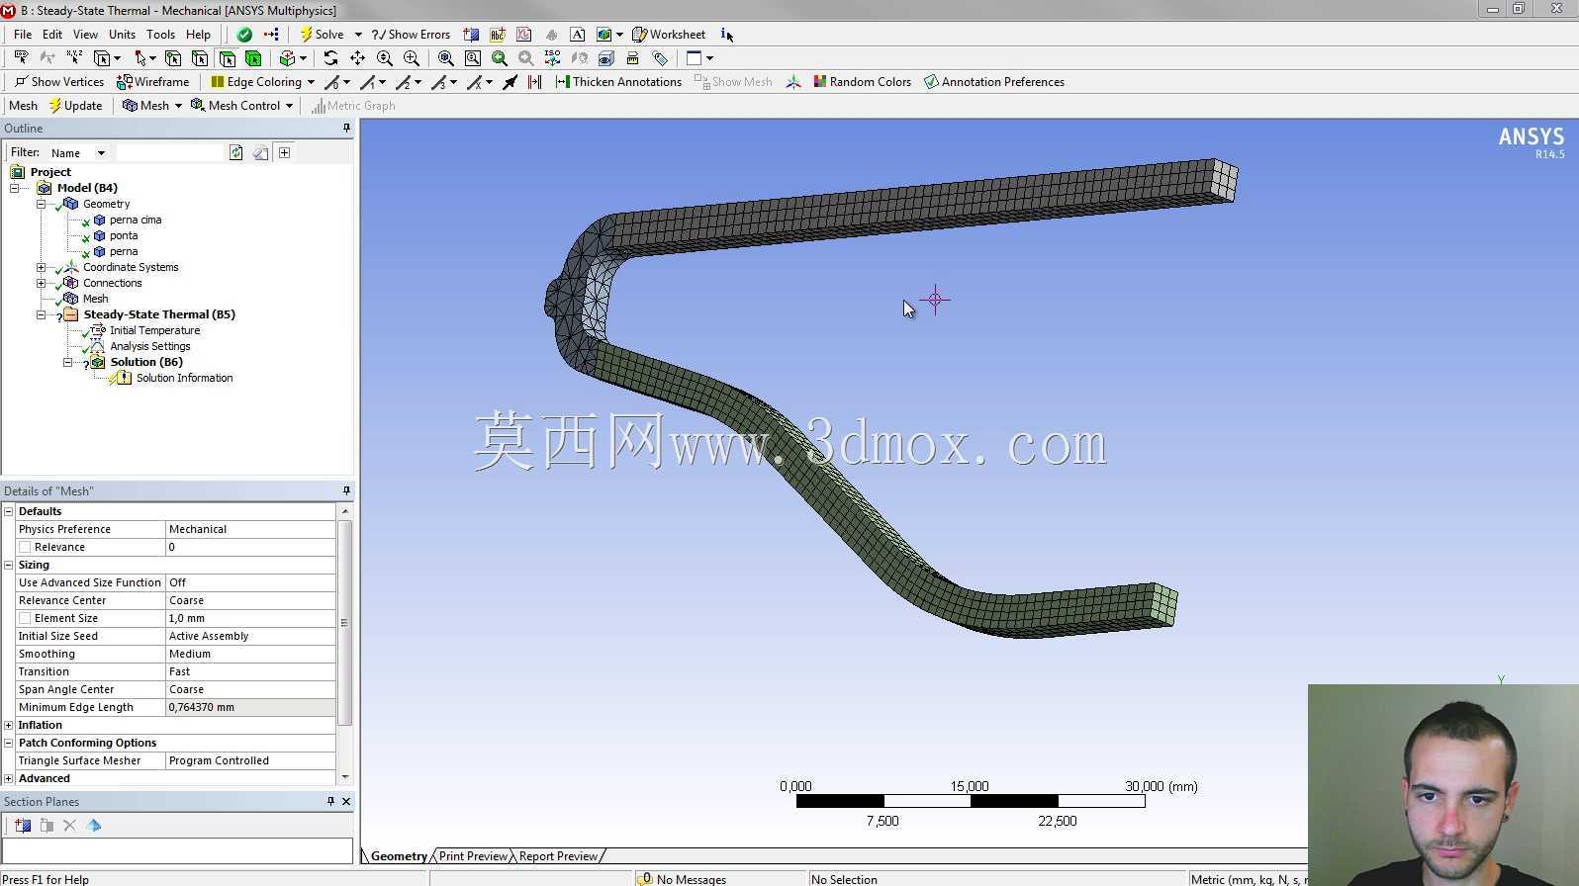Open the Tools menu
This screenshot has width=1579, height=886.
click(160, 35)
